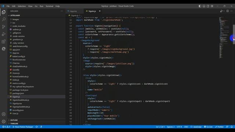This screenshot has width=235, height=132.
Task: Toggle Primary Side Bar layout icon
Action: coord(200,6)
